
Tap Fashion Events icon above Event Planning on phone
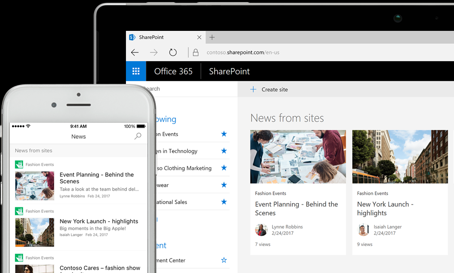(19, 164)
